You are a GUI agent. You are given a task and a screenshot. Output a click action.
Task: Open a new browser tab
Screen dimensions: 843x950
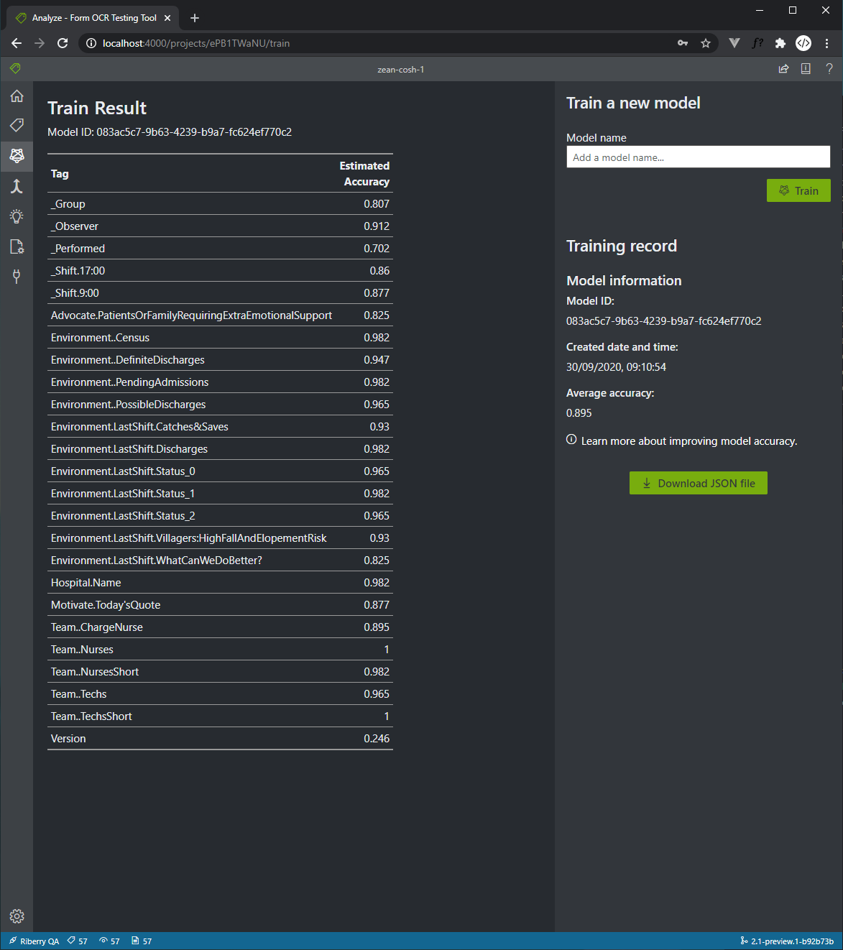195,18
